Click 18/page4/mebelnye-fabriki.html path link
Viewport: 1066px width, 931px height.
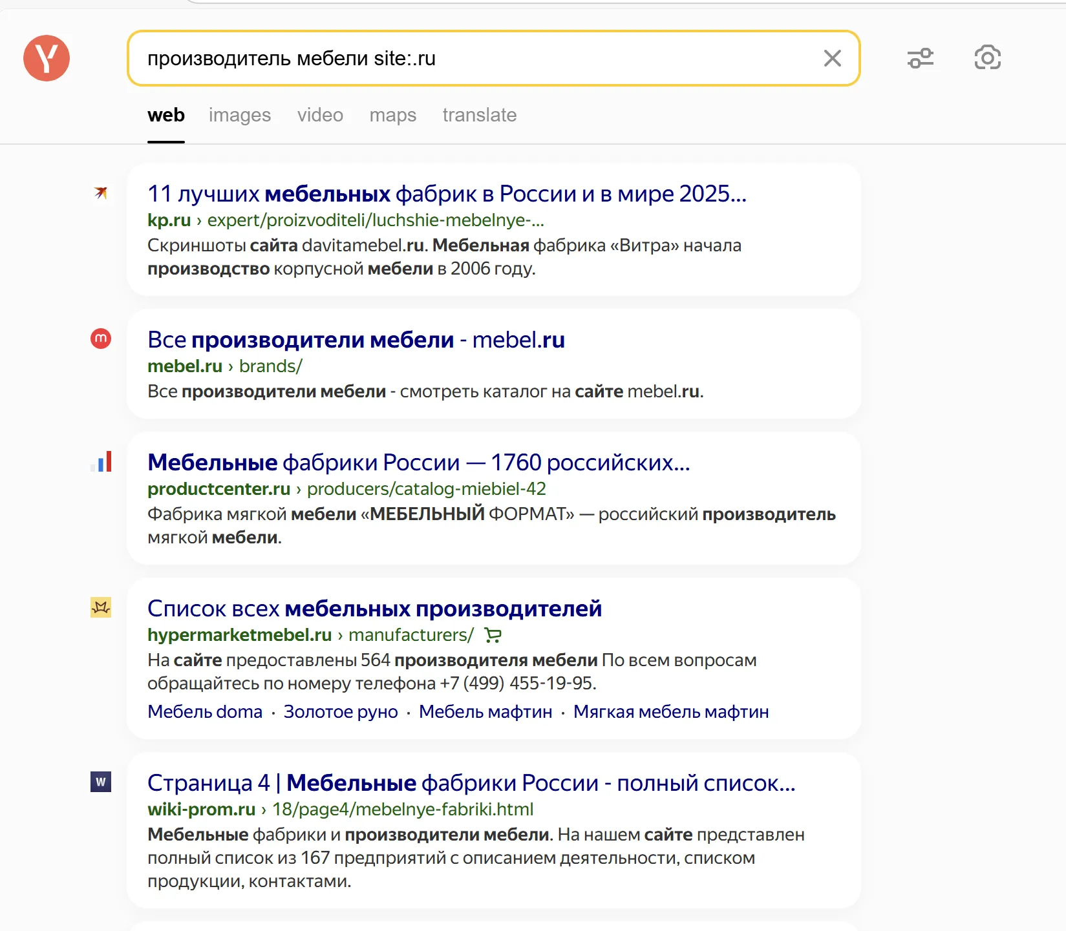tap(403, 810)
